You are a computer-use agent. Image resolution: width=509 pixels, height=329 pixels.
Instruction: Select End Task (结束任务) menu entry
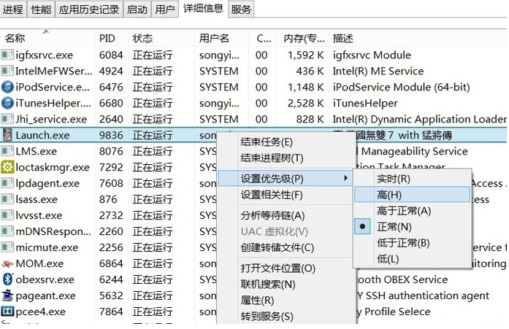tap(266, 142)
